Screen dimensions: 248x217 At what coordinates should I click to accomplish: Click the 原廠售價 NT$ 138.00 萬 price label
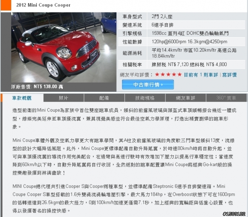point(37,86)
